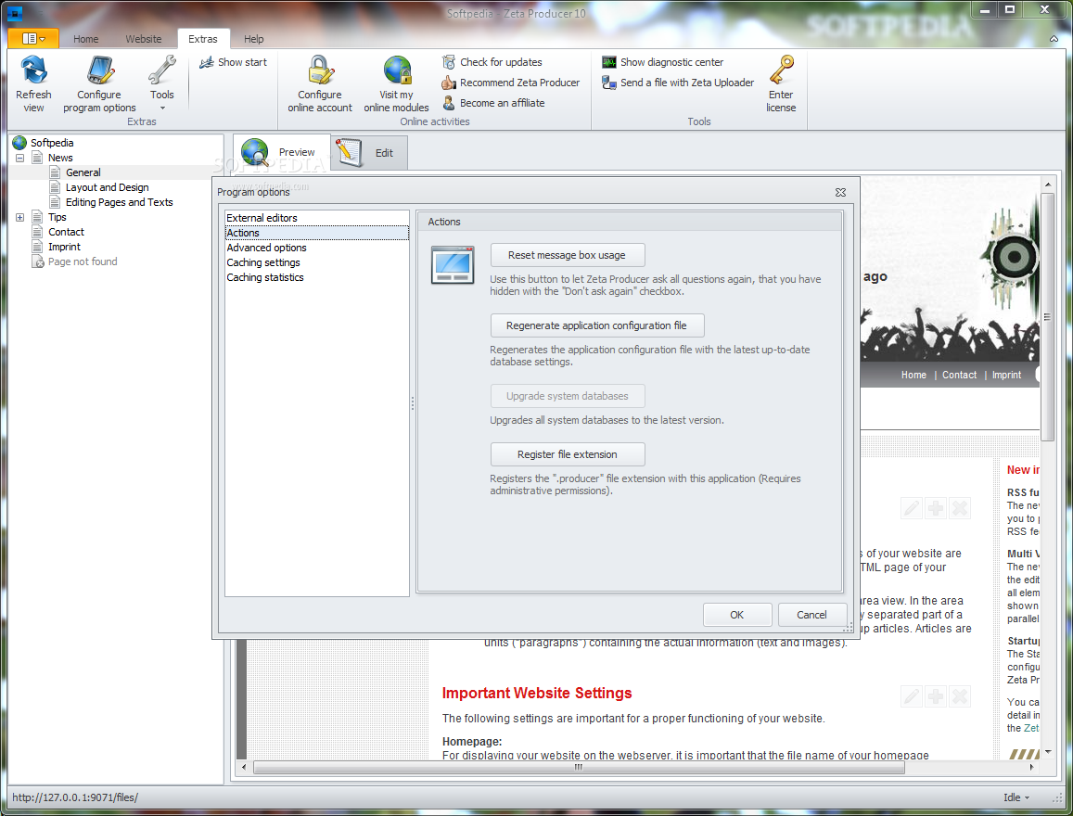Click Reset message box usage button
This screenshot has height=816, width=1073.
568,255
